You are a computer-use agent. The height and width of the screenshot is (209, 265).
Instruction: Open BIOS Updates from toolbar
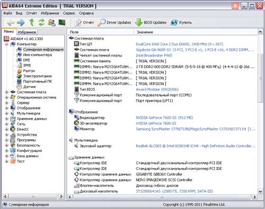coord(151,23)
